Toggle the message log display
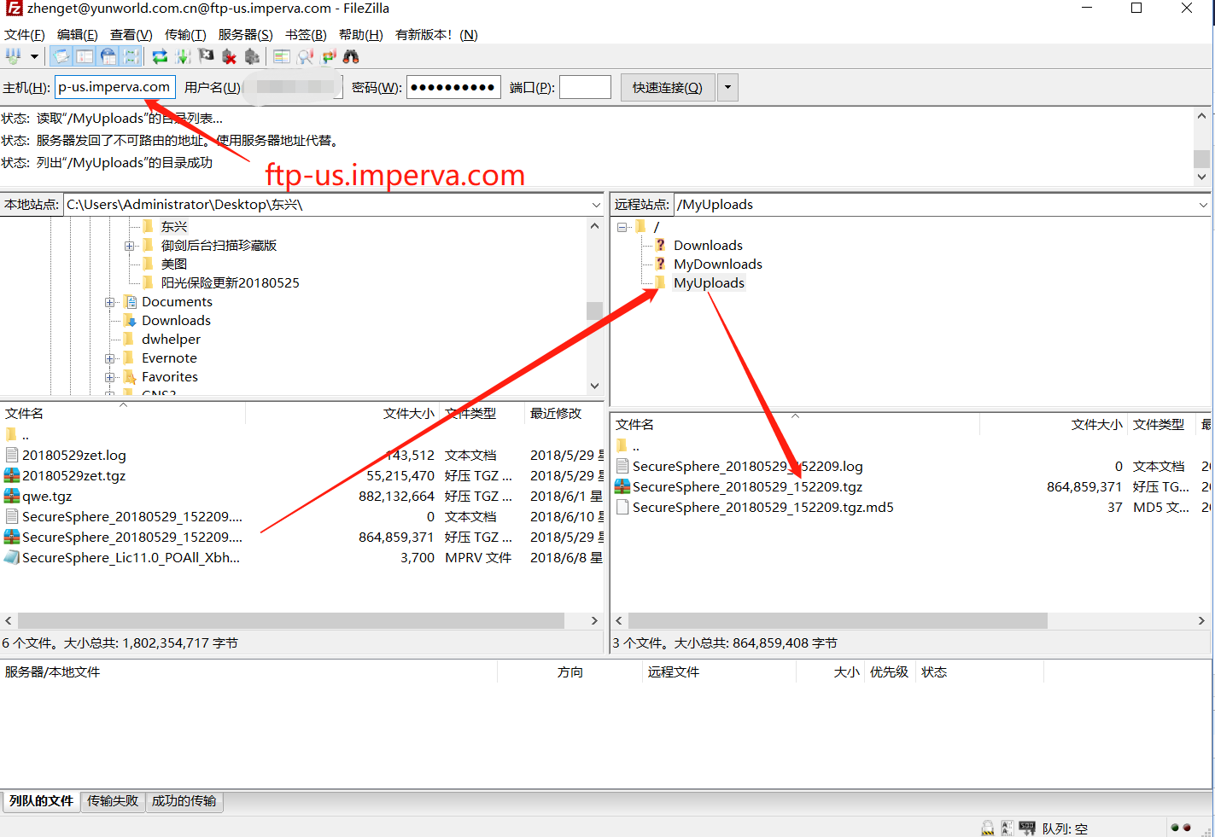Screen dimensions: 1215x837 61,56
